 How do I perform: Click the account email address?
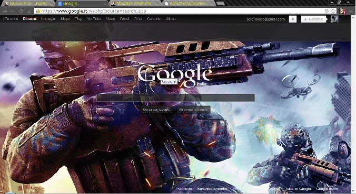tap(265, 19)
